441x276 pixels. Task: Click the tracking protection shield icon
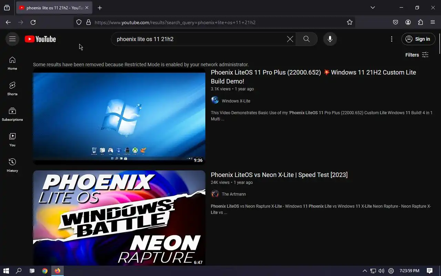click(x=79, y=22)
